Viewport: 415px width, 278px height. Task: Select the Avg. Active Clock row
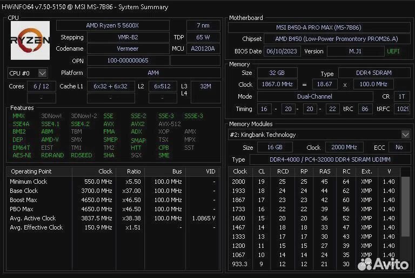point(113,218)
